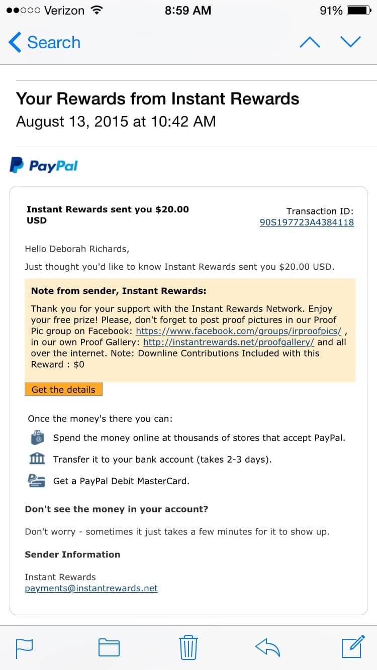Open transaction ID 90S197723A4384118 link
This screenshot has width=377, height=670.
click(x=307, y=222)
